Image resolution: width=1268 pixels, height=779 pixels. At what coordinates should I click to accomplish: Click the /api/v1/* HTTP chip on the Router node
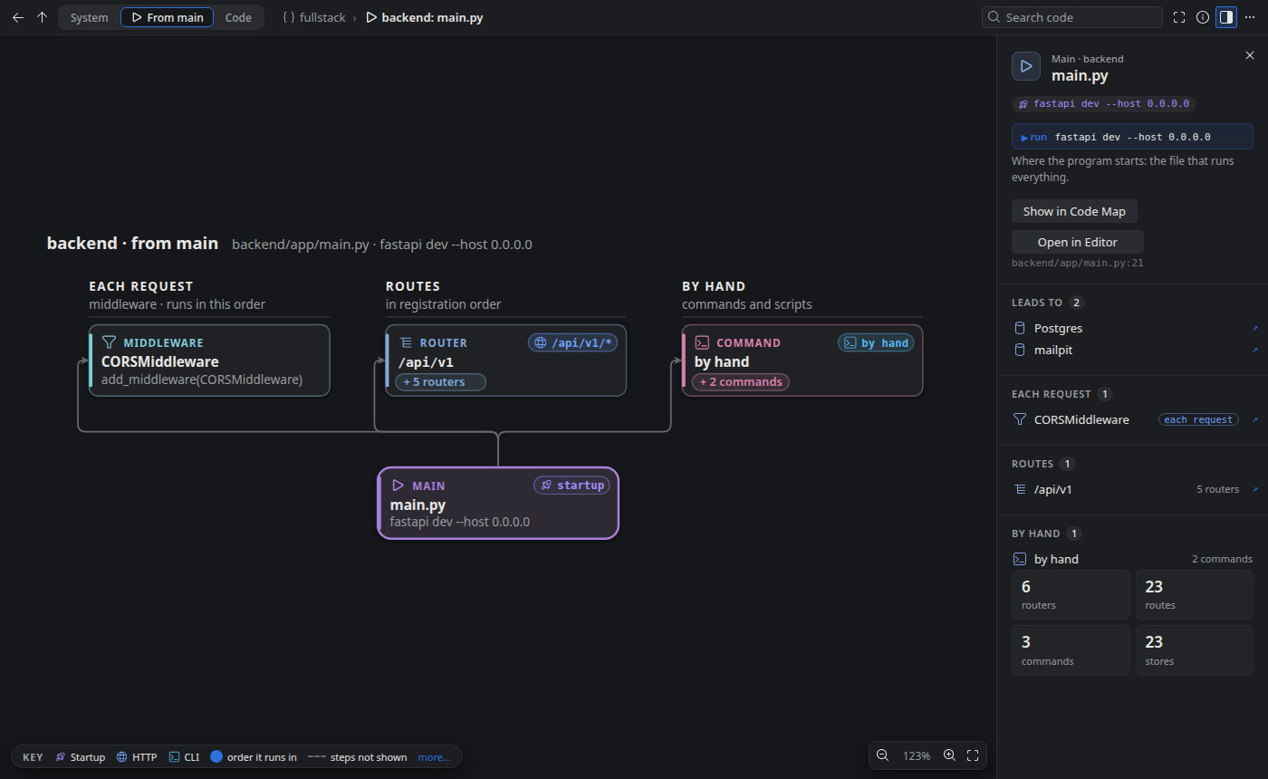(572, 342)
